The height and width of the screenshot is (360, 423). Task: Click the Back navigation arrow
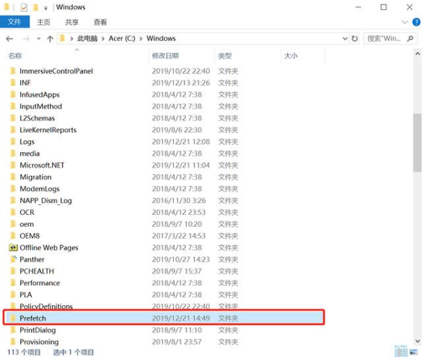pos(9,39)
